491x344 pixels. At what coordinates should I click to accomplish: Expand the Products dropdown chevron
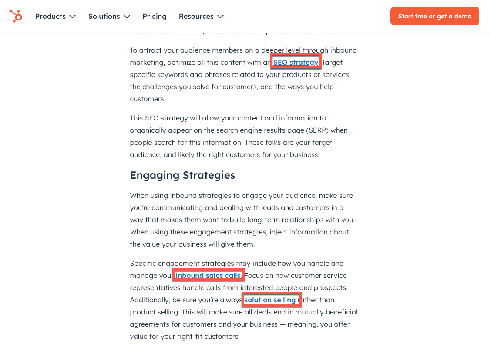(x=72, y=17)
